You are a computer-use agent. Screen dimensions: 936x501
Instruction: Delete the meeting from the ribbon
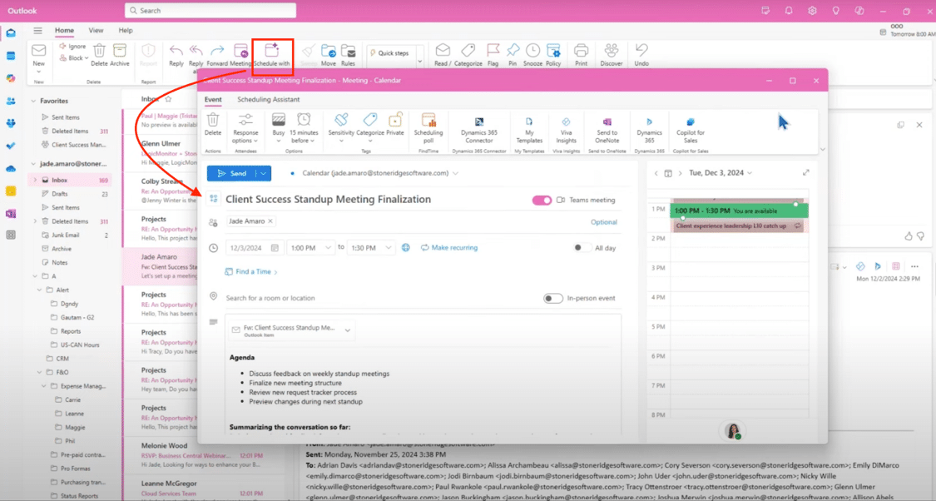(213, 122)
